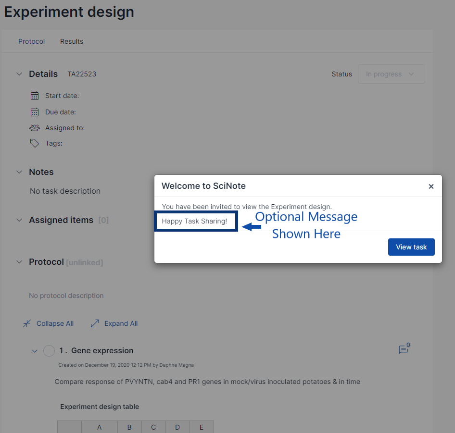Select column A header in design table
The image size is (455, 433).
pyautogui.click(x=100, y=427)
